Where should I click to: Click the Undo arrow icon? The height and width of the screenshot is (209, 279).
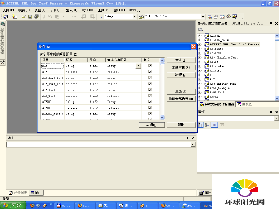click(65, 17)
